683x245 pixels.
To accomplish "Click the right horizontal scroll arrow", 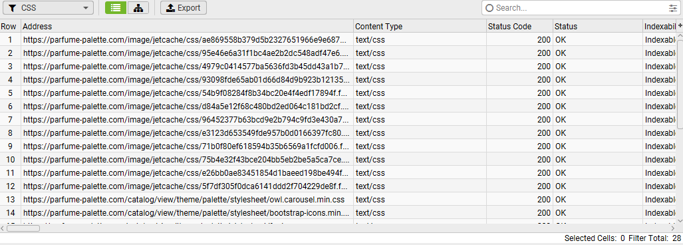I will click(x=674, y=228).
